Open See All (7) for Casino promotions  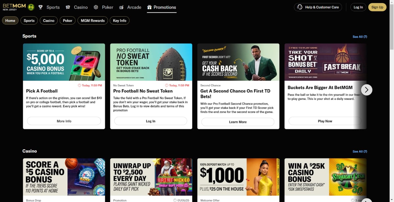(360, 152)
